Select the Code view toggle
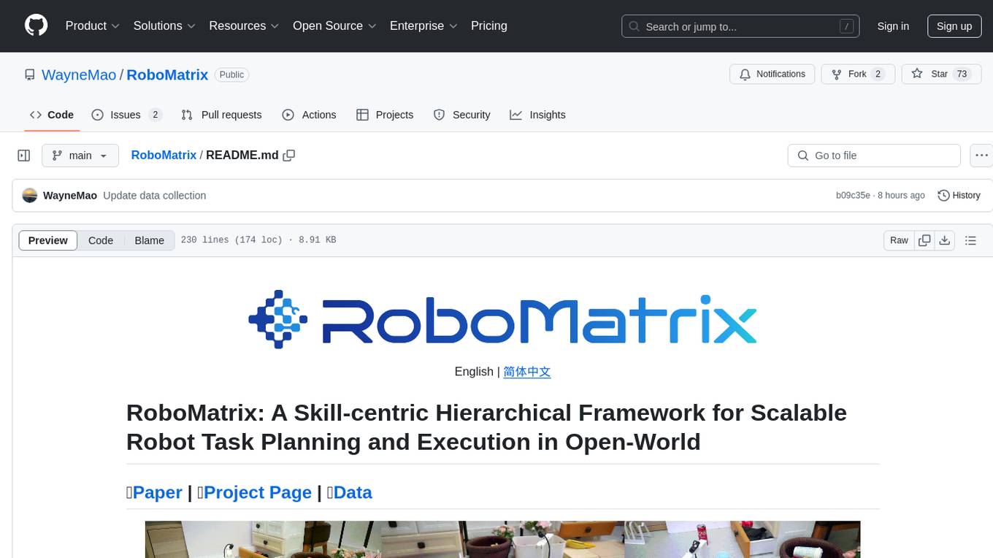Image resolution: width=993 pixels, height=558 pixels. coord(101,240)
